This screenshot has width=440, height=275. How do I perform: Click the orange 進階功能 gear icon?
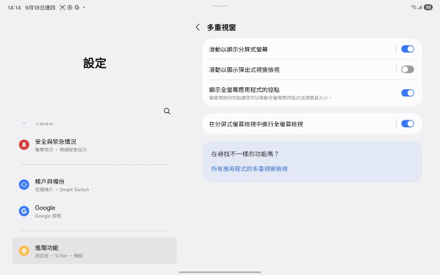(x=24, y=251)
